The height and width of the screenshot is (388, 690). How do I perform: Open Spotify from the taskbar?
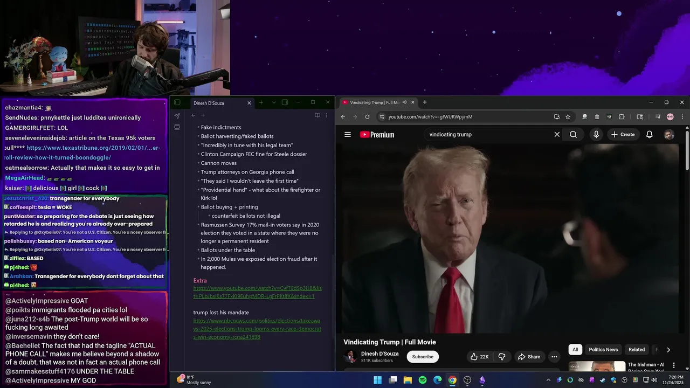(x=423, y=380)
